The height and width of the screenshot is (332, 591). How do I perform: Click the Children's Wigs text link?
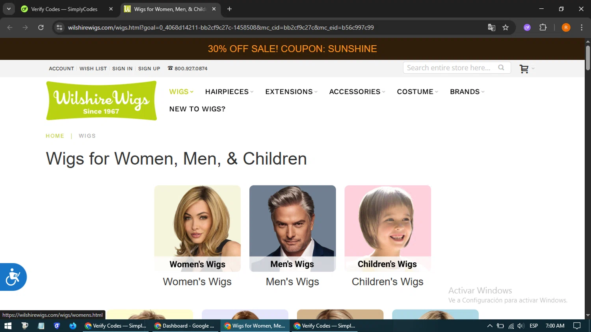(388, 282)
